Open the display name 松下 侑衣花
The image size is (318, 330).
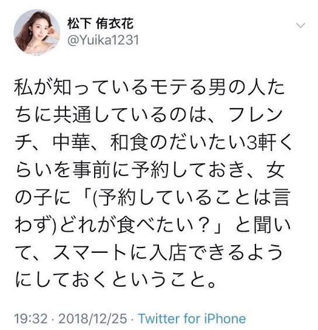point(101,23)
